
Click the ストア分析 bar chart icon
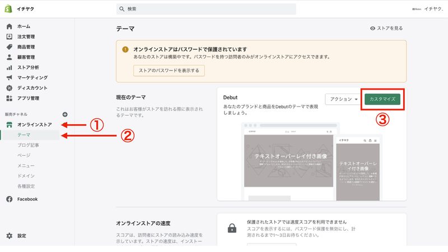pyautogui.click(x=9, y=67)
